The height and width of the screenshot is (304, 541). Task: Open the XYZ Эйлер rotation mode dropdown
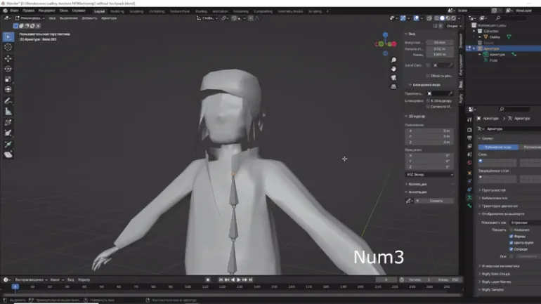coord(429,174)
